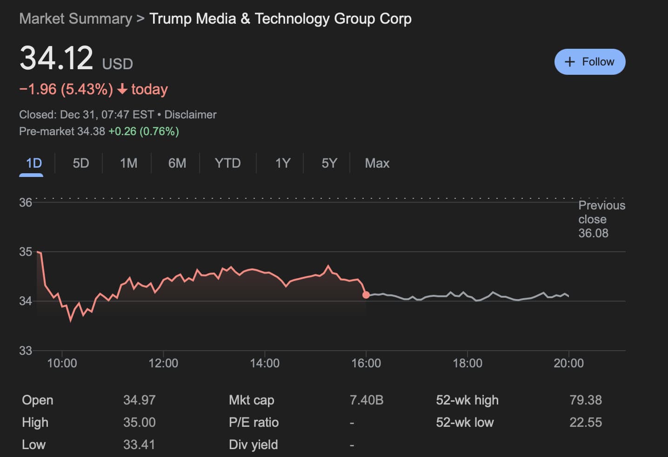
Task: Click the 52-wk high value
Action: click(586, 400)
